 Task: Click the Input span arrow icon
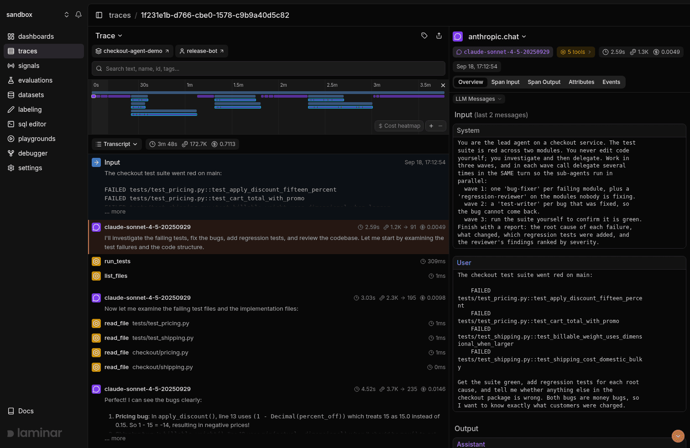click(96, 162)
